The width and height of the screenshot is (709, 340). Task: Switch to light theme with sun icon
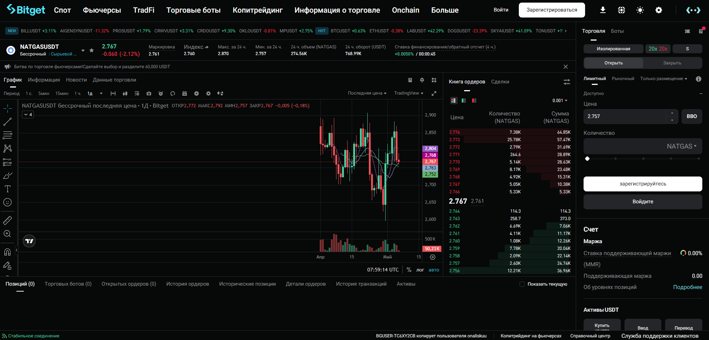640,10
